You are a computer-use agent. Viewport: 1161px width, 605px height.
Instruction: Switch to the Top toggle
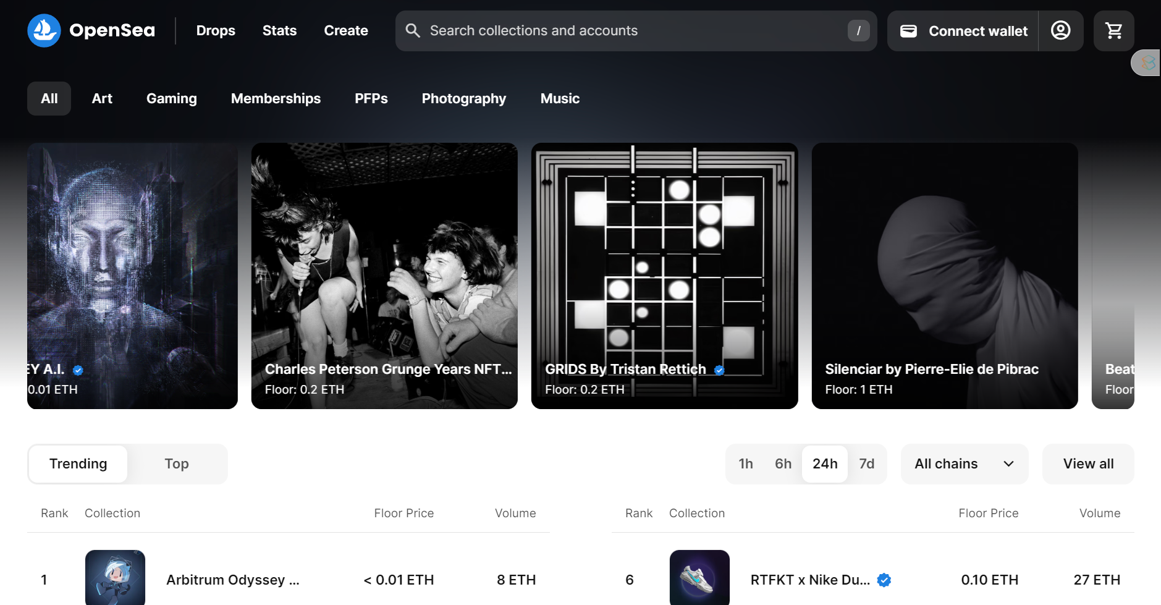[x=177, y=463]
